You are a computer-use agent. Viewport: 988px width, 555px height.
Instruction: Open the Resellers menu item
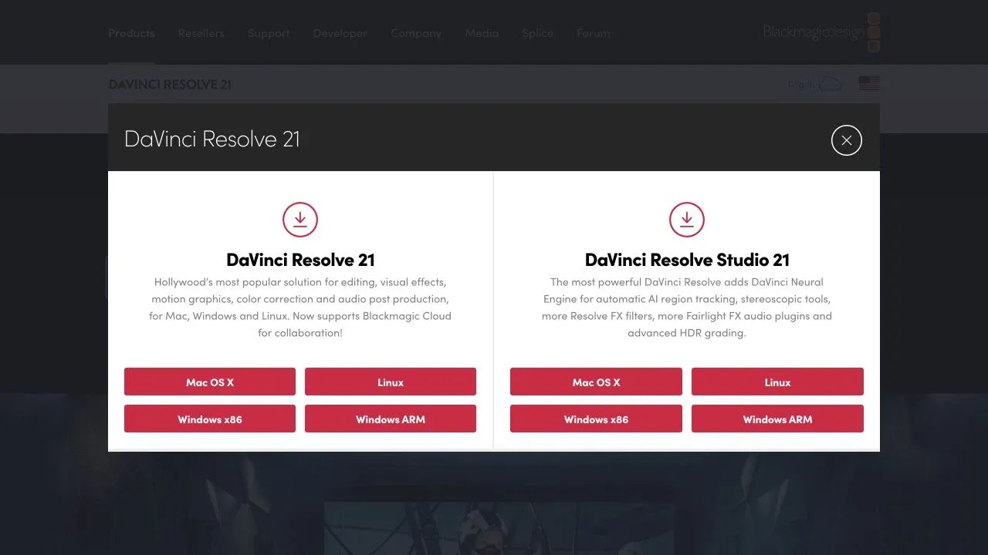(201, 33)
